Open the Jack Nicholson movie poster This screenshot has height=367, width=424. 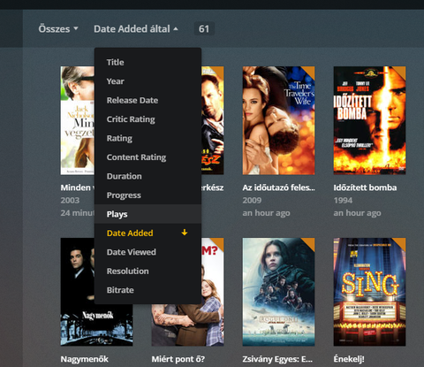pos(78,120)
